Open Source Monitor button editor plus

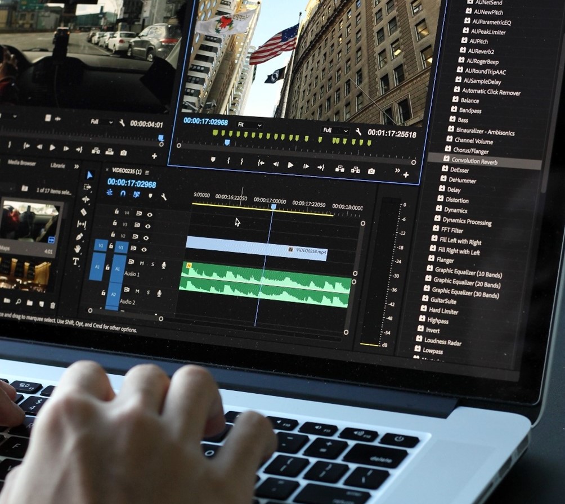click(154, 156)
